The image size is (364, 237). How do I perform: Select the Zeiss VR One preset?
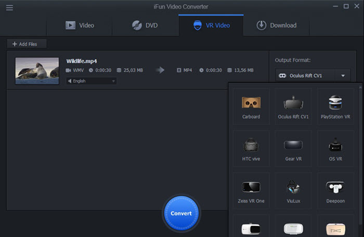pyautogui.click(x=251, y=191)
